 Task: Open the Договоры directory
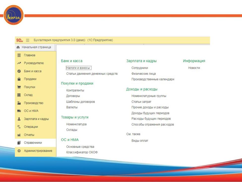(x=73, y=96)
